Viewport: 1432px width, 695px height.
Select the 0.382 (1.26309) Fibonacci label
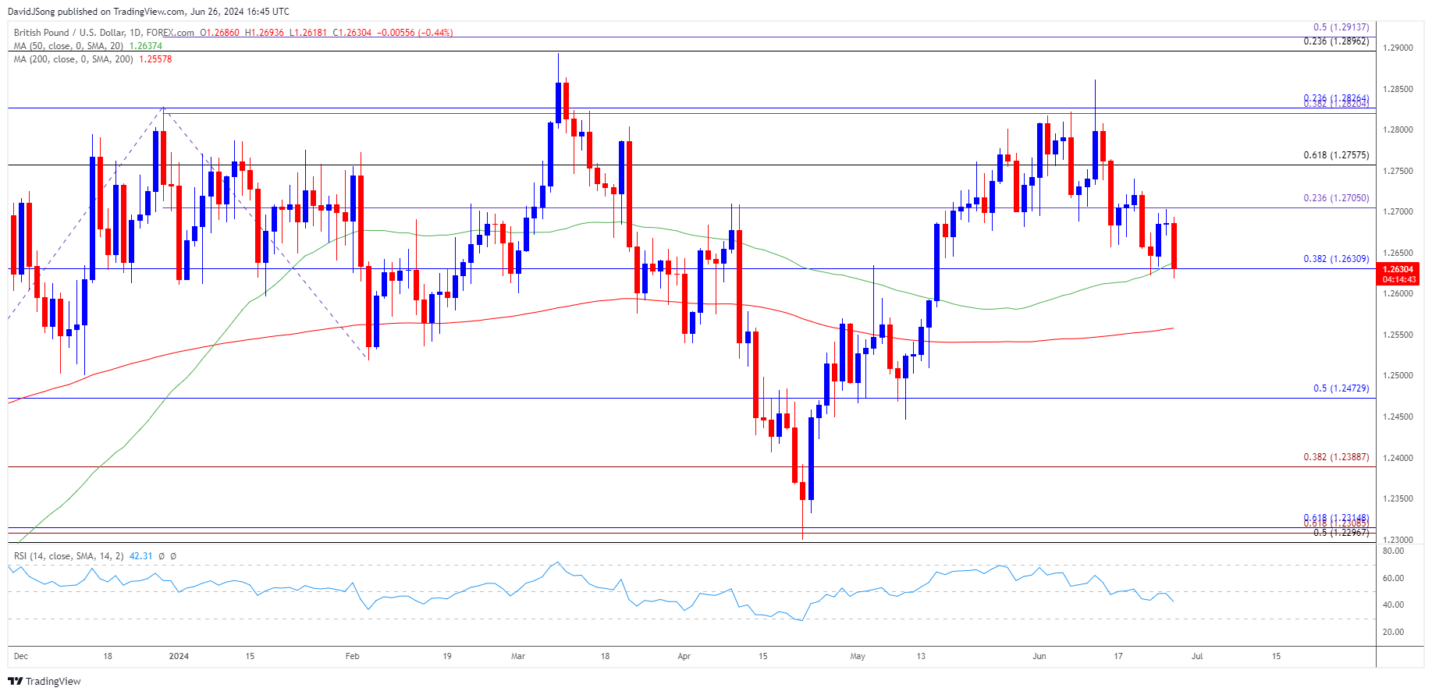[x=1336, y=259]
